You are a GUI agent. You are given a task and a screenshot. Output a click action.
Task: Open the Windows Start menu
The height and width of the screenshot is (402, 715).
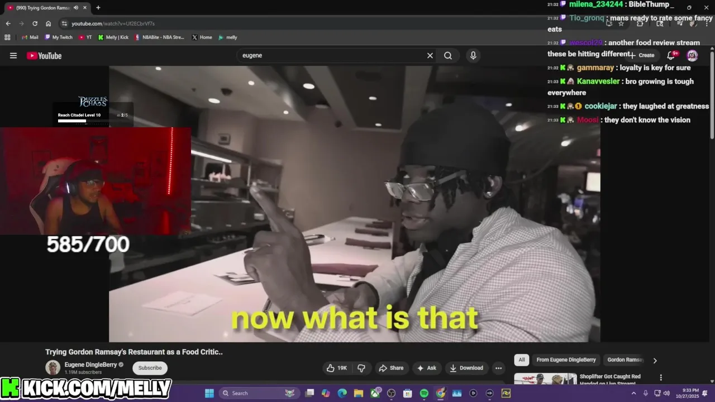click(x=209, y=393)
